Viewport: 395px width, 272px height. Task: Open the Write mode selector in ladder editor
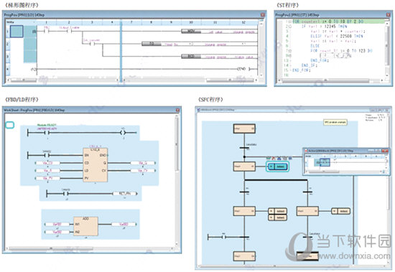[21, 22]
